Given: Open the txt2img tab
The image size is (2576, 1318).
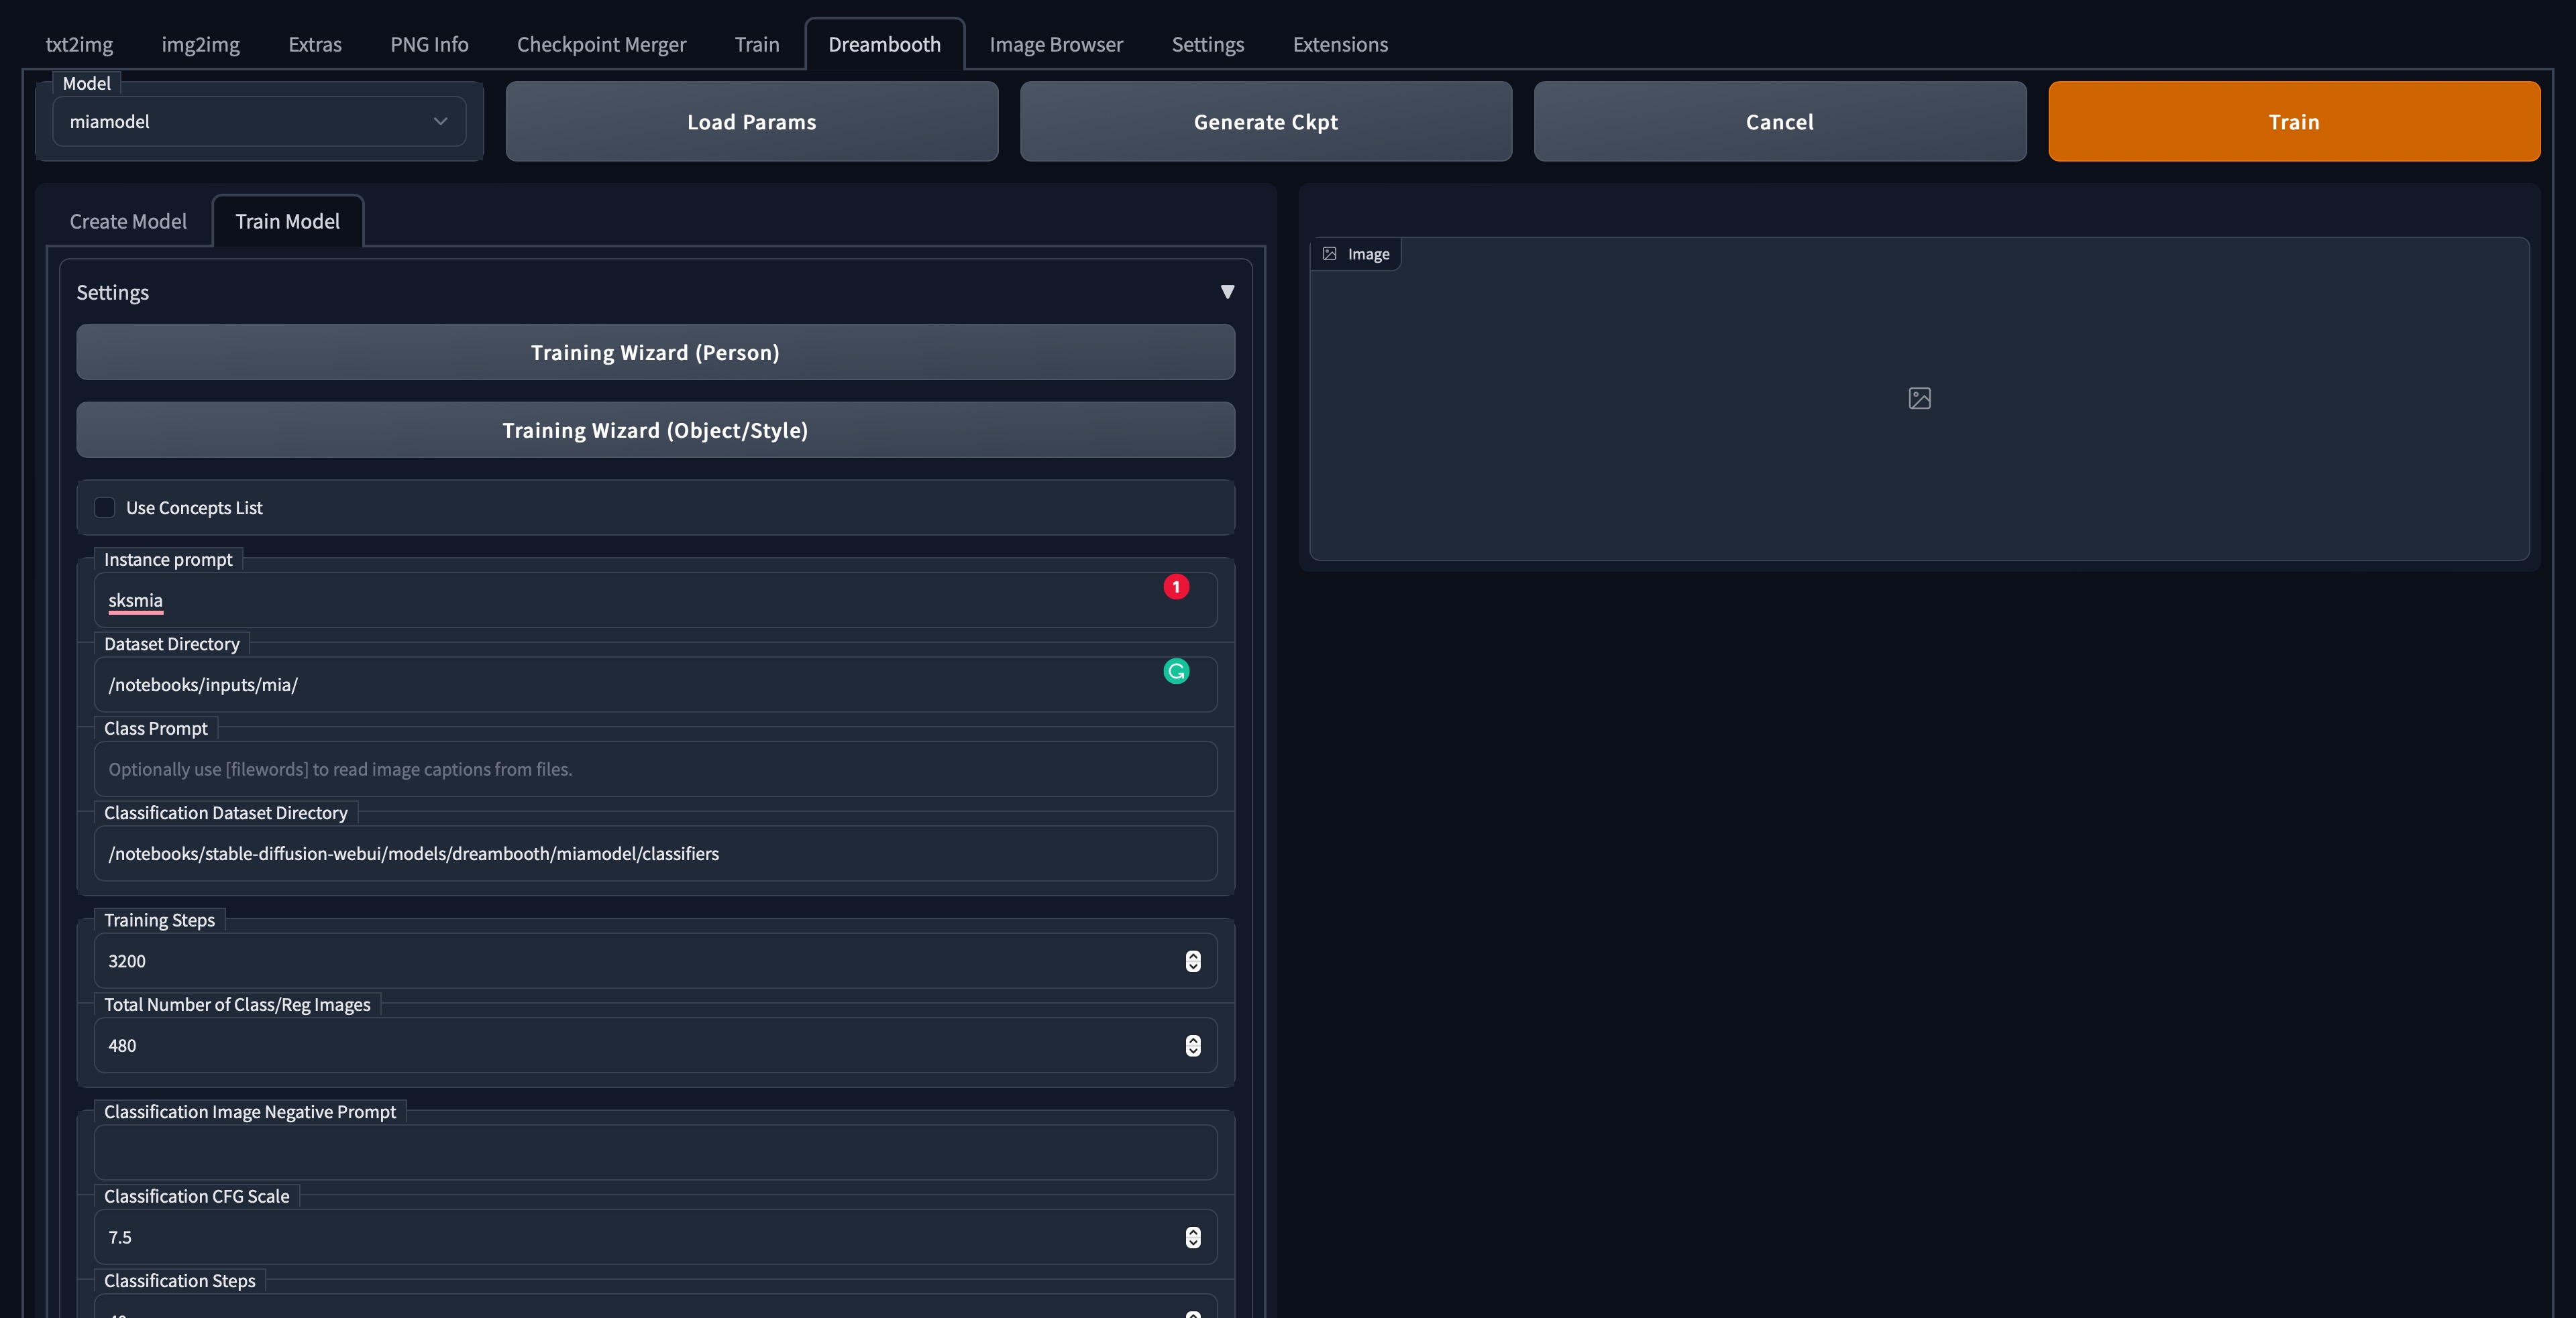Looking at the screenshot, I should pyautogui.click(x=79, y=45).
